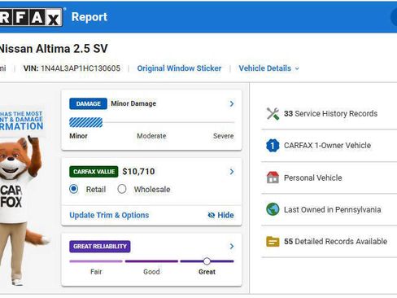Image resolution: width=397 pixels, height=298 pixels.
Task: Click the globe Last Owned icon
Action: coord(273,209)
